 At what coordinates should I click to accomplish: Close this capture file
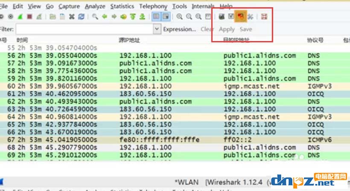point(72,17)
